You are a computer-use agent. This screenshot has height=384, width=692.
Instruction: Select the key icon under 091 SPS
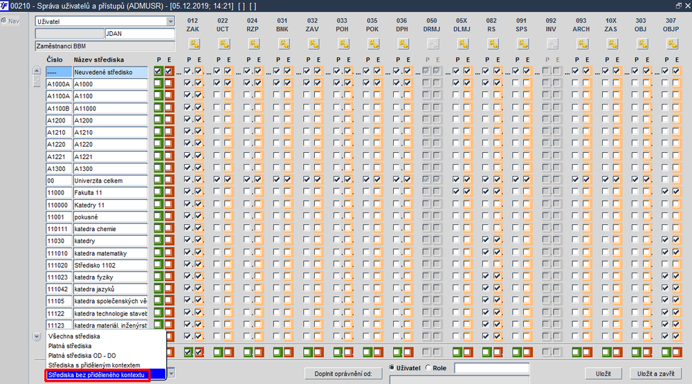523,44
